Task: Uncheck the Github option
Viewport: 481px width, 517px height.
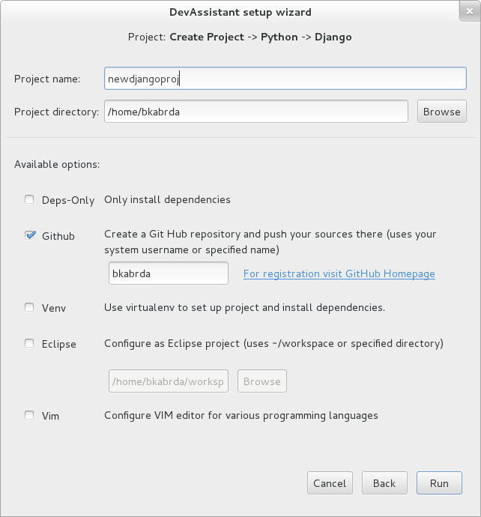Action: tap(30, 235)
